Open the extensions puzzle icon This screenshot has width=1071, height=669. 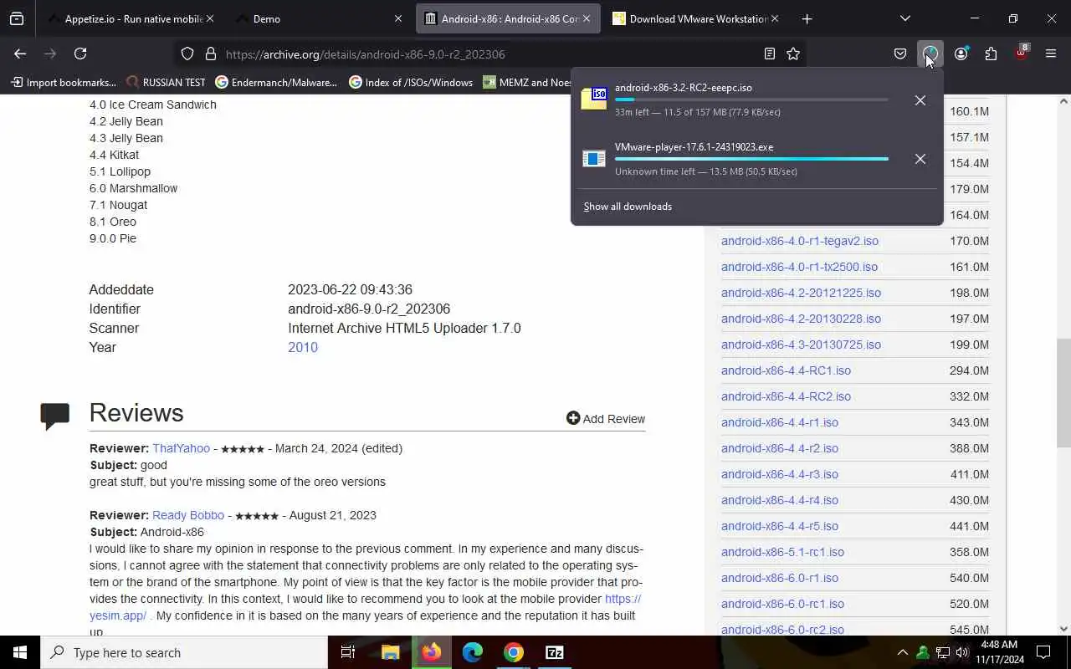(991, 54)
